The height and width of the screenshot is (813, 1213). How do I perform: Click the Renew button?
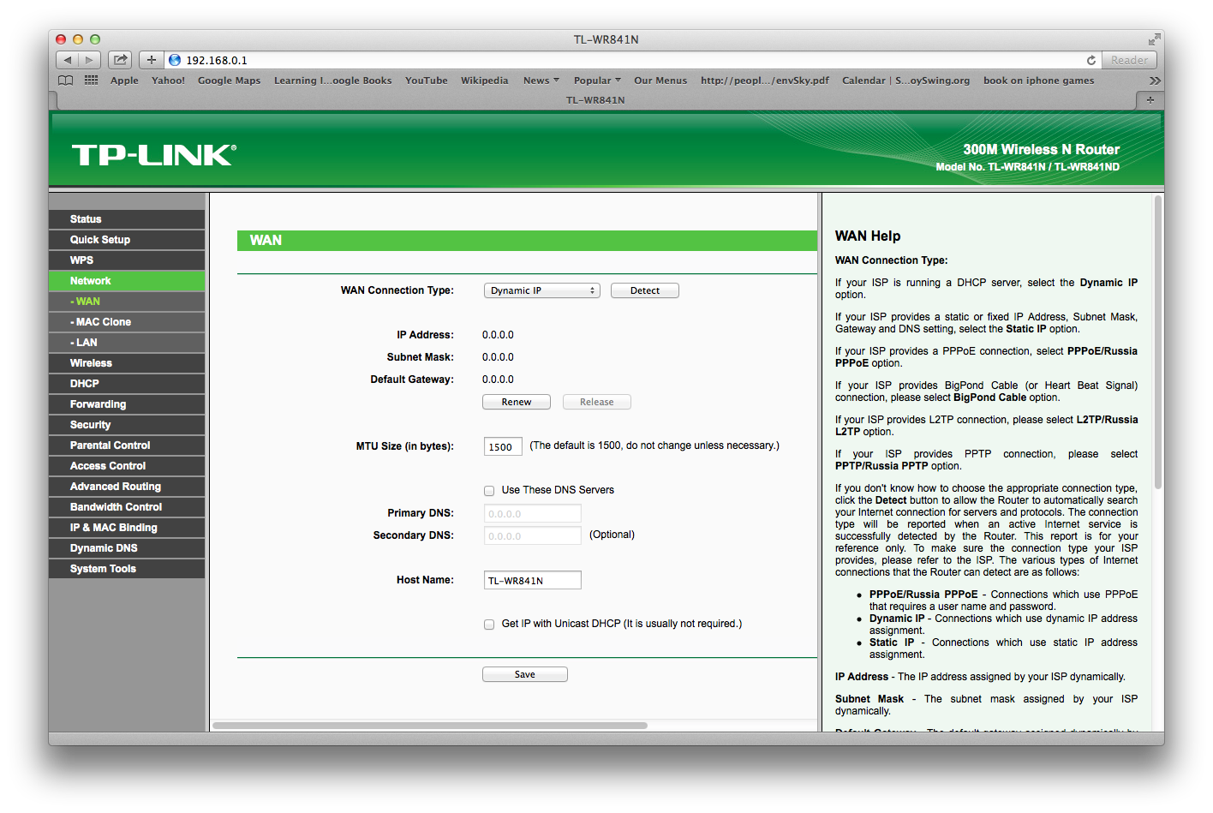point(517,402)
